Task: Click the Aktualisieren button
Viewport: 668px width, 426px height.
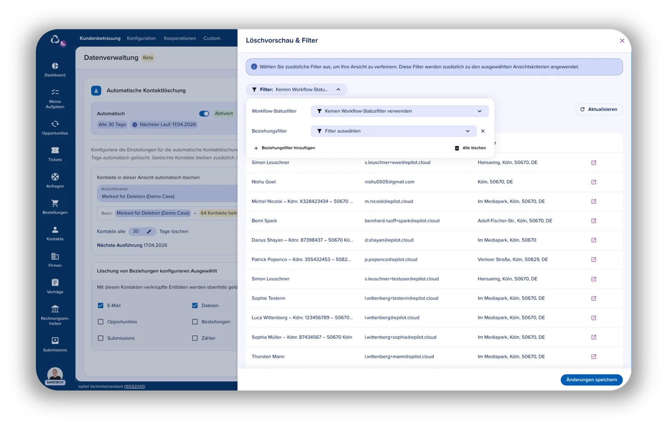Action: (599, 109)
